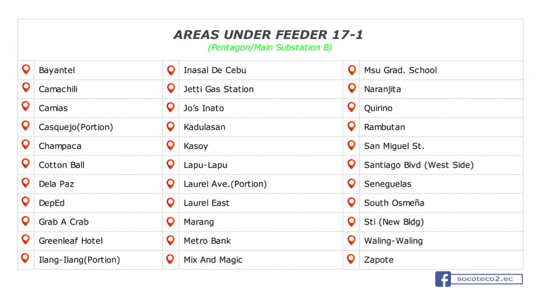Select the pin icon for Greenleaf Hotel
541x299 pixels.
25,240
